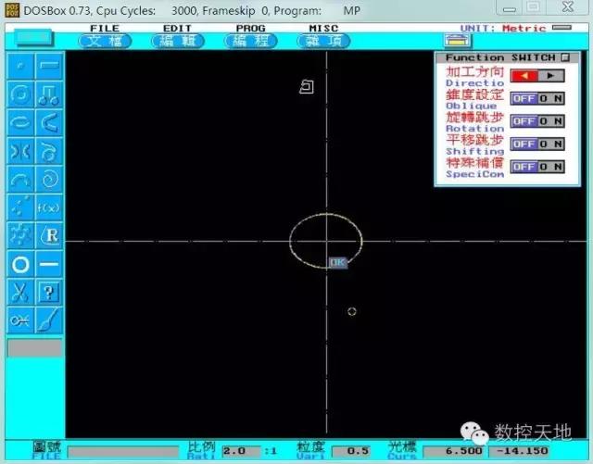The image size is (593, 464).
Task: Select the brush redraw tool
Action: click(x=49, y=320)
